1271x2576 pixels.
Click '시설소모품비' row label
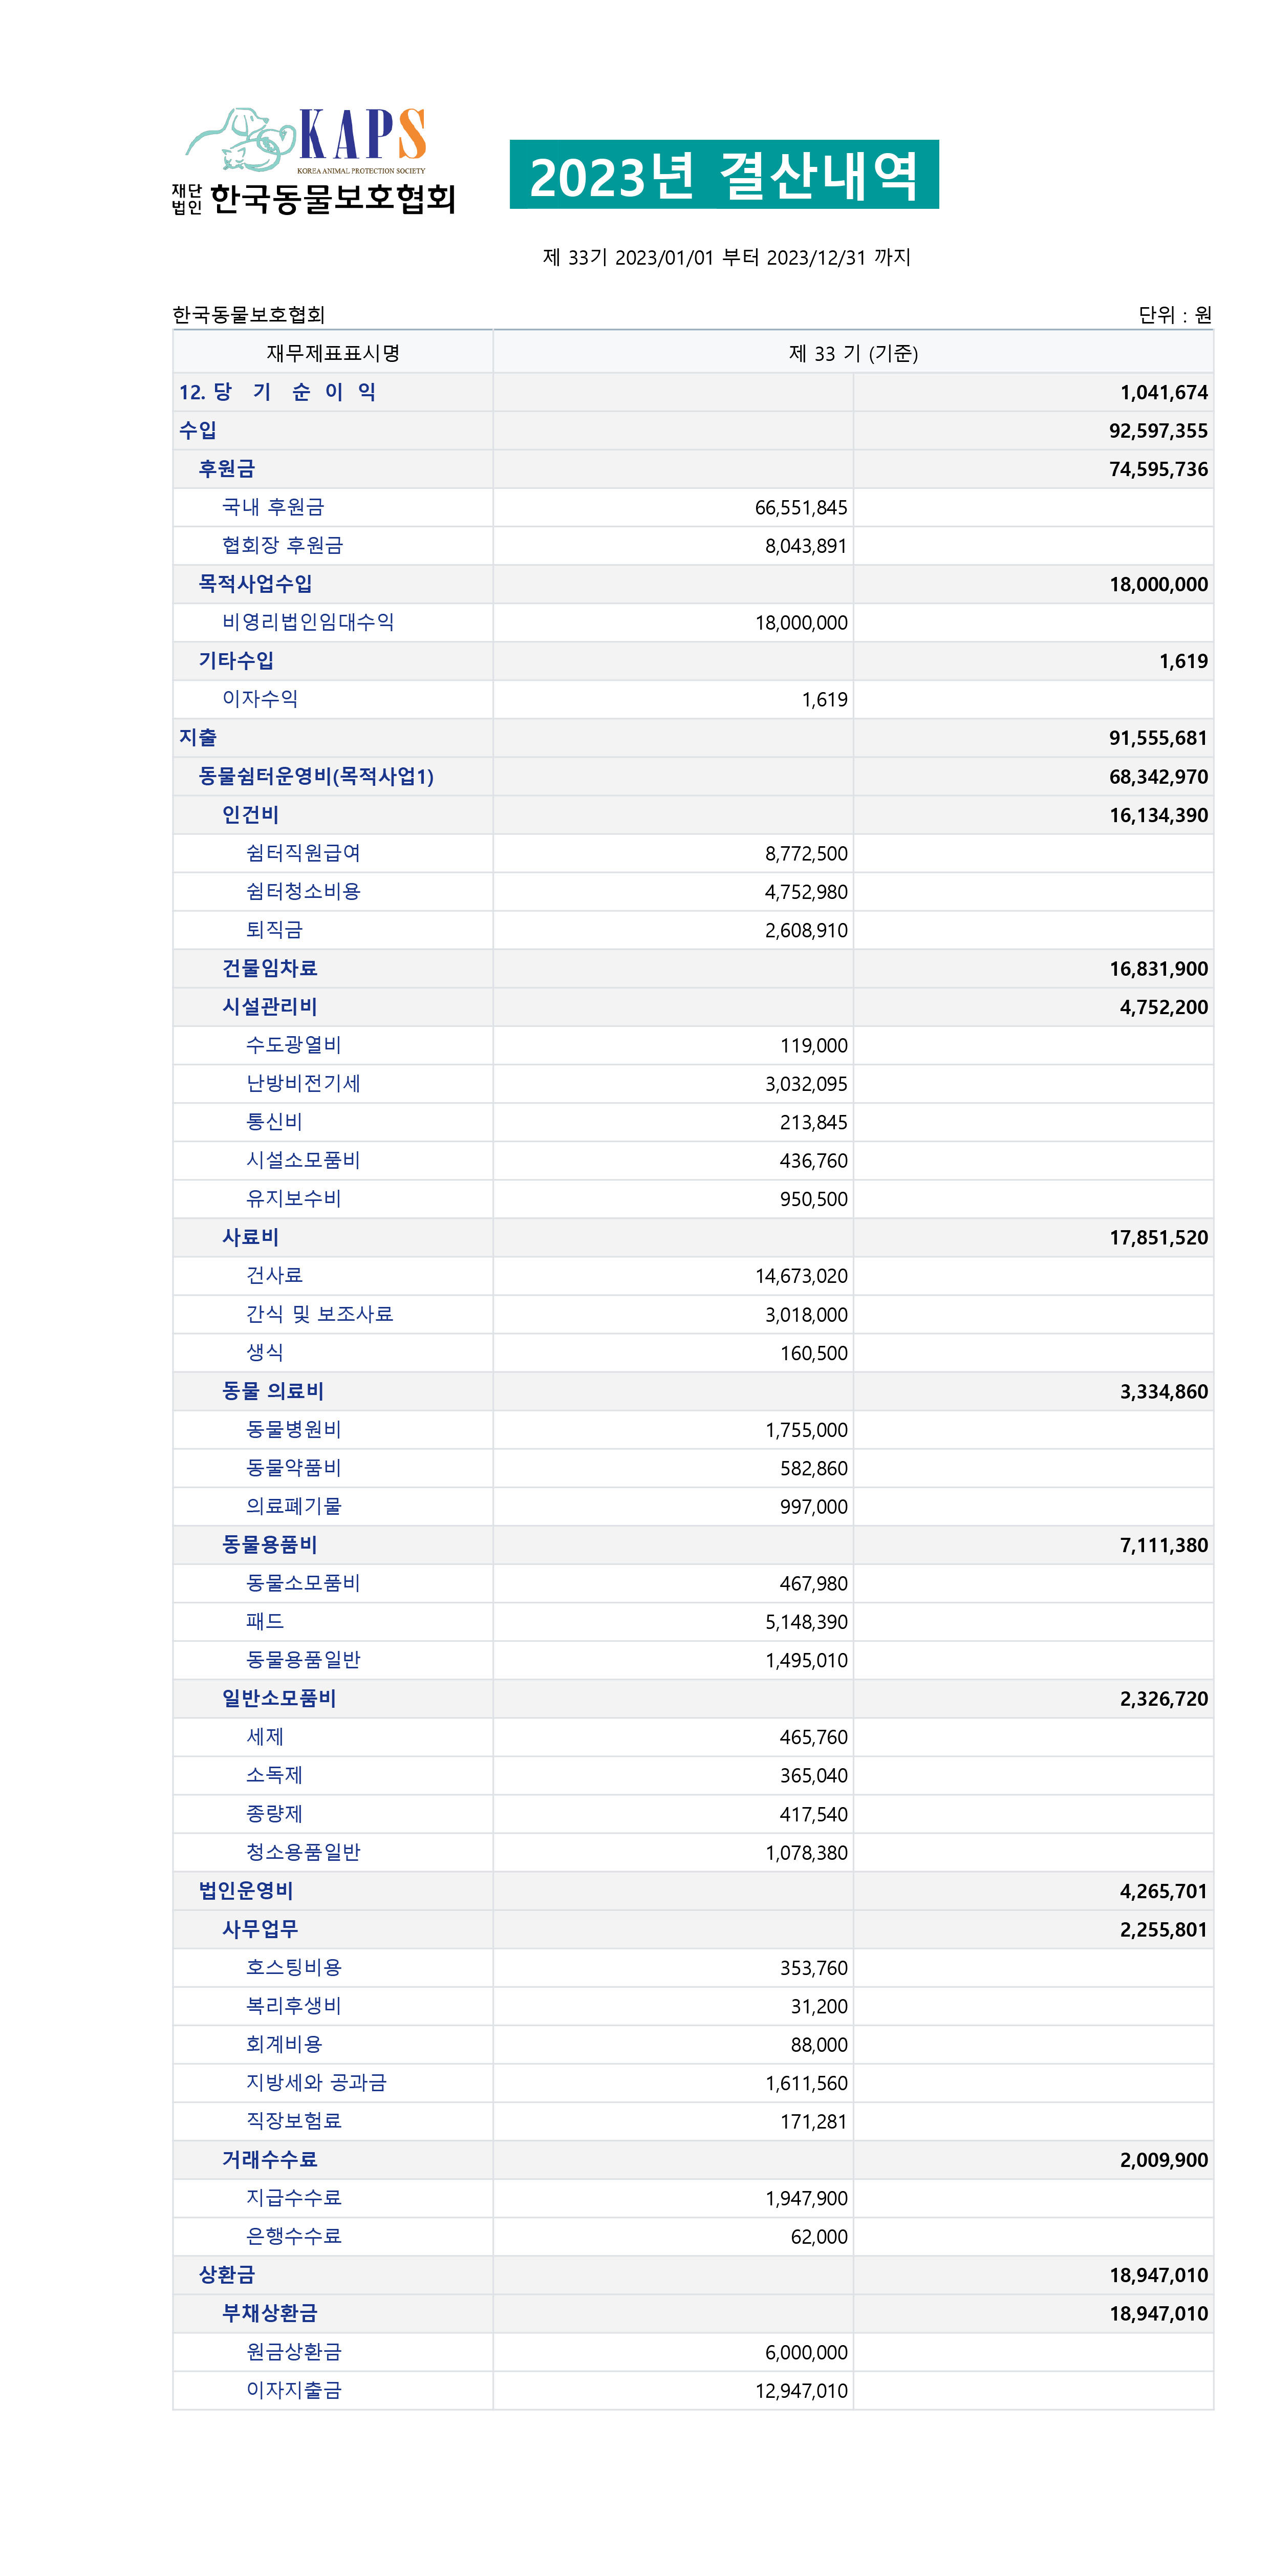pos(303,1160)
